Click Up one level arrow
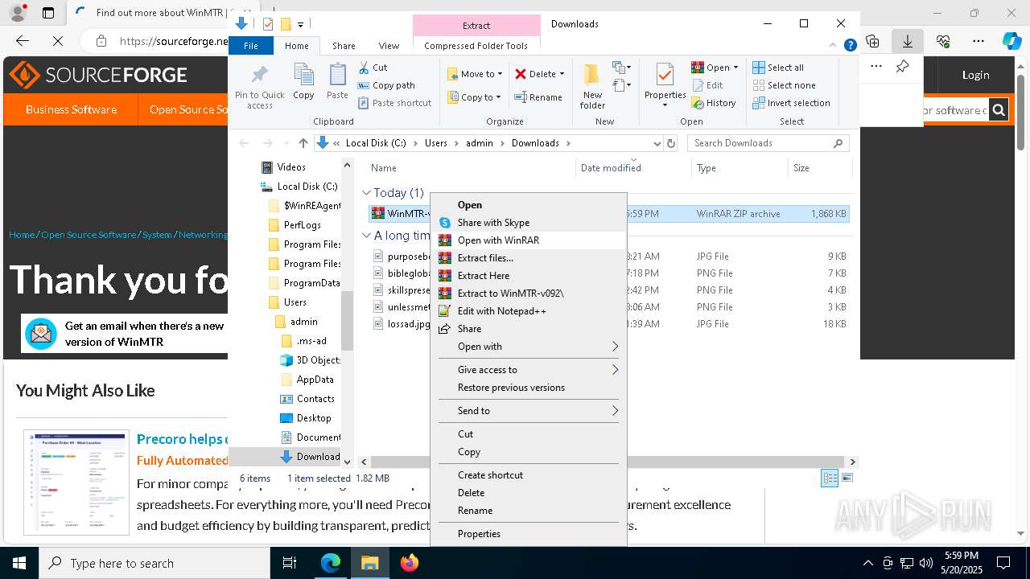This screenshot has height=579, width=1030. coord(303,143)
